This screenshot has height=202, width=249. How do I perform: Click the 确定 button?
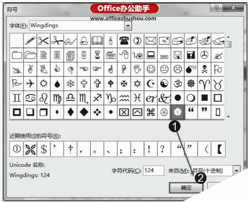point(186,188)
